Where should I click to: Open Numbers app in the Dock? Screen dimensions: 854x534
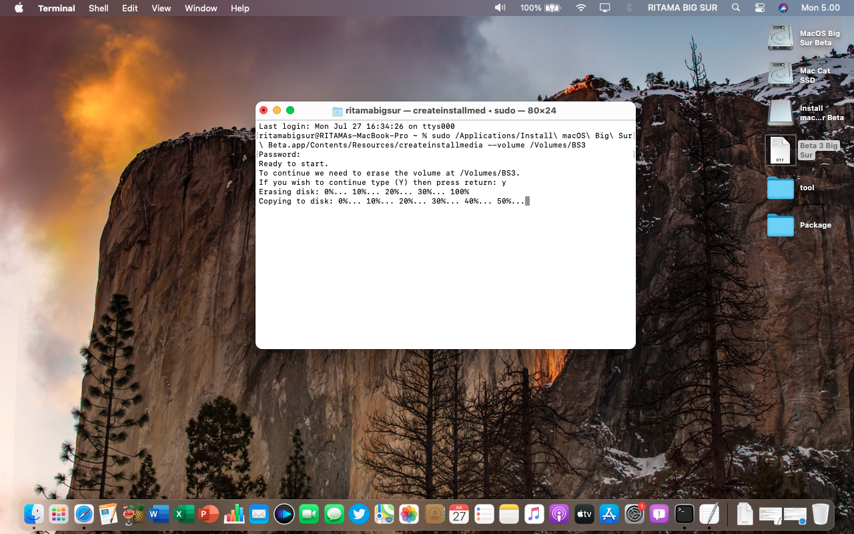(x=234, y=514)
